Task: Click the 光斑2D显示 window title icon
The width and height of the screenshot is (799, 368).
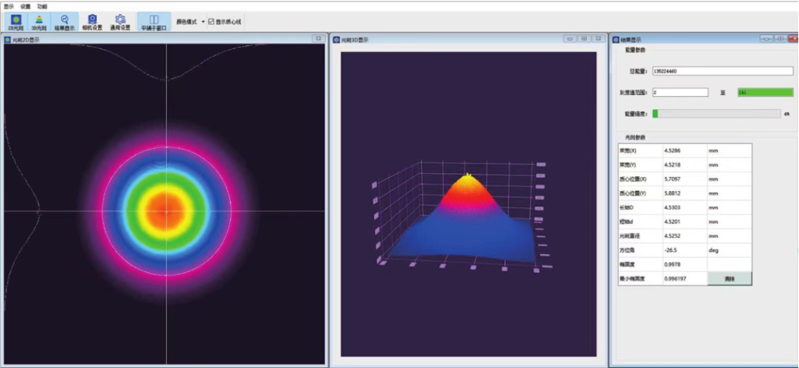Action: (x=8, y=39)
